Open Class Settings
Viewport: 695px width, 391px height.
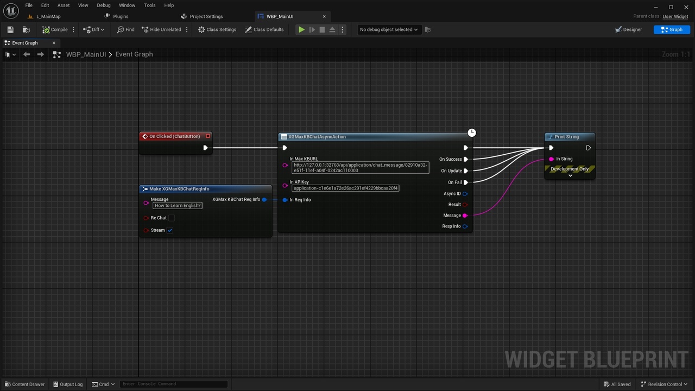click(x=217, y=29)
